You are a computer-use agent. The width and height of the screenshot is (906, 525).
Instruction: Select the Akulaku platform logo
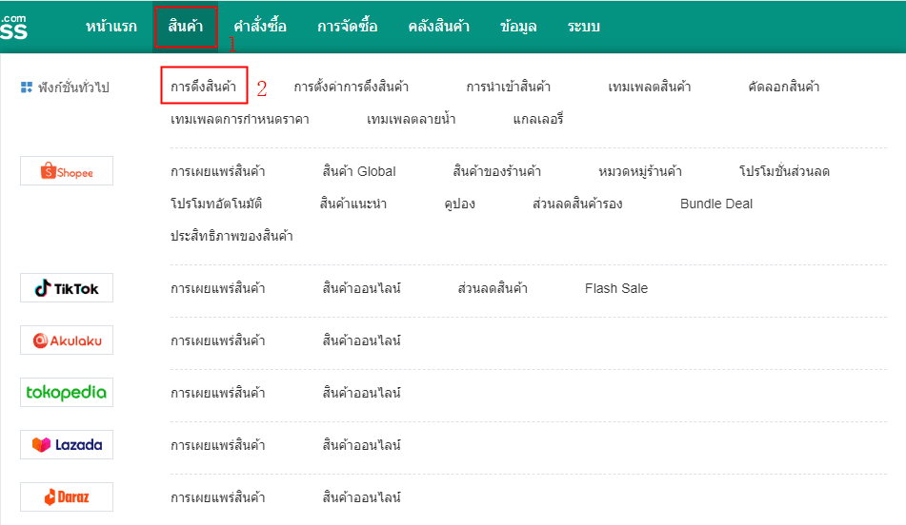tap(67, 340)
